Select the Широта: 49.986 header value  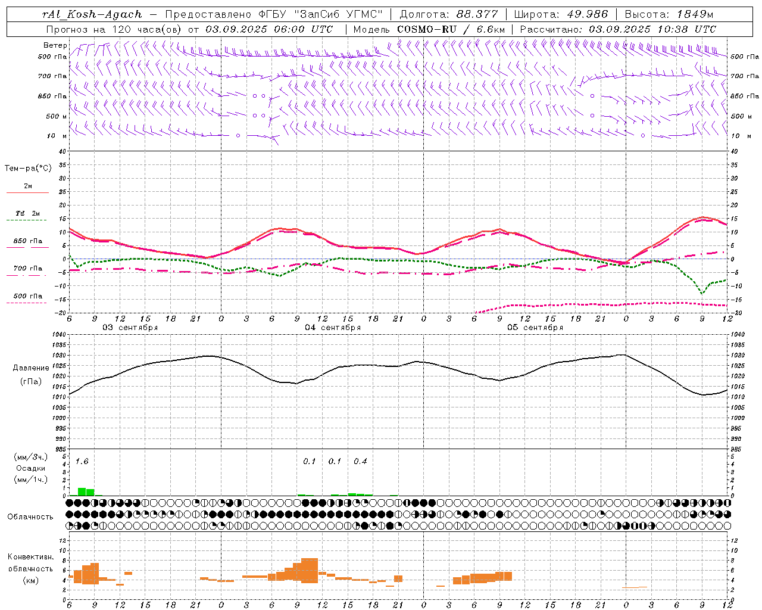561,14
